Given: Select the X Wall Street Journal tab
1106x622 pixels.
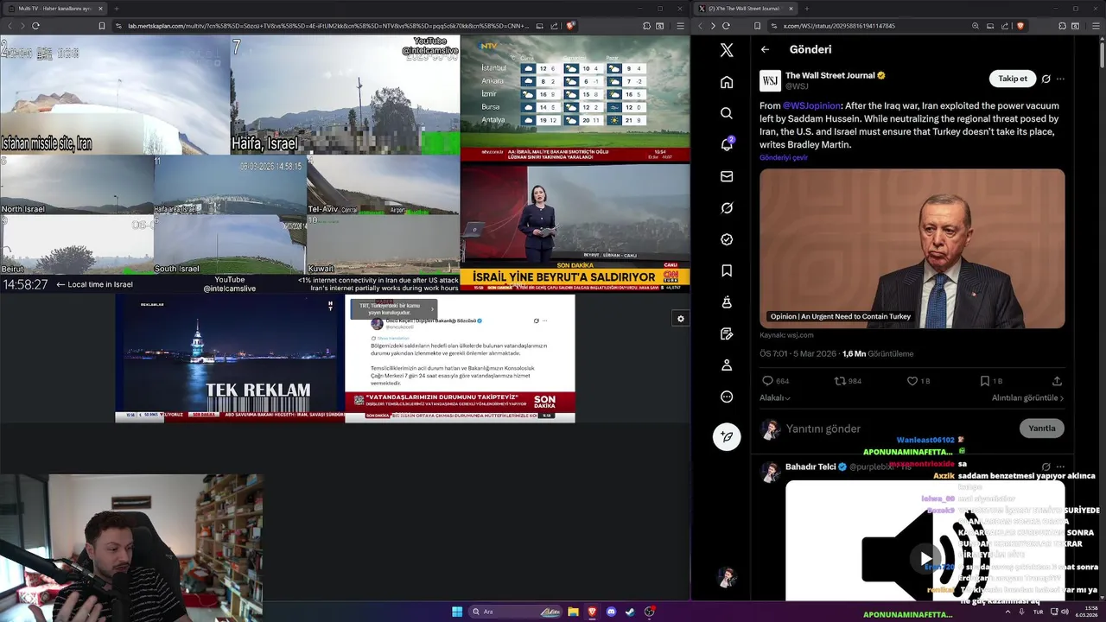Looking at the screenshot, I should click(x=744, y=9).
